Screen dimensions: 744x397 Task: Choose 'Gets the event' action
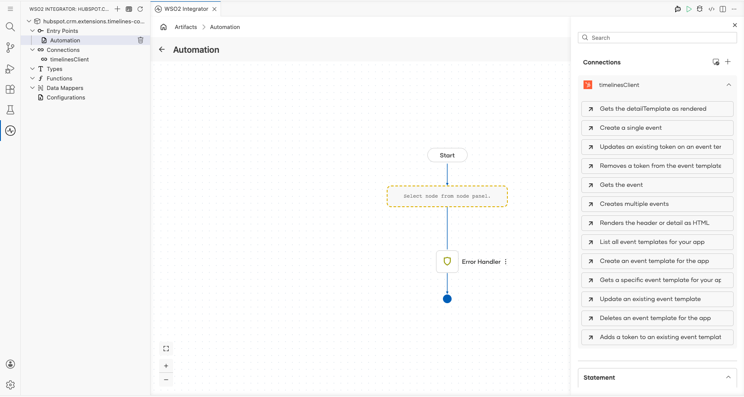(657, 185)
